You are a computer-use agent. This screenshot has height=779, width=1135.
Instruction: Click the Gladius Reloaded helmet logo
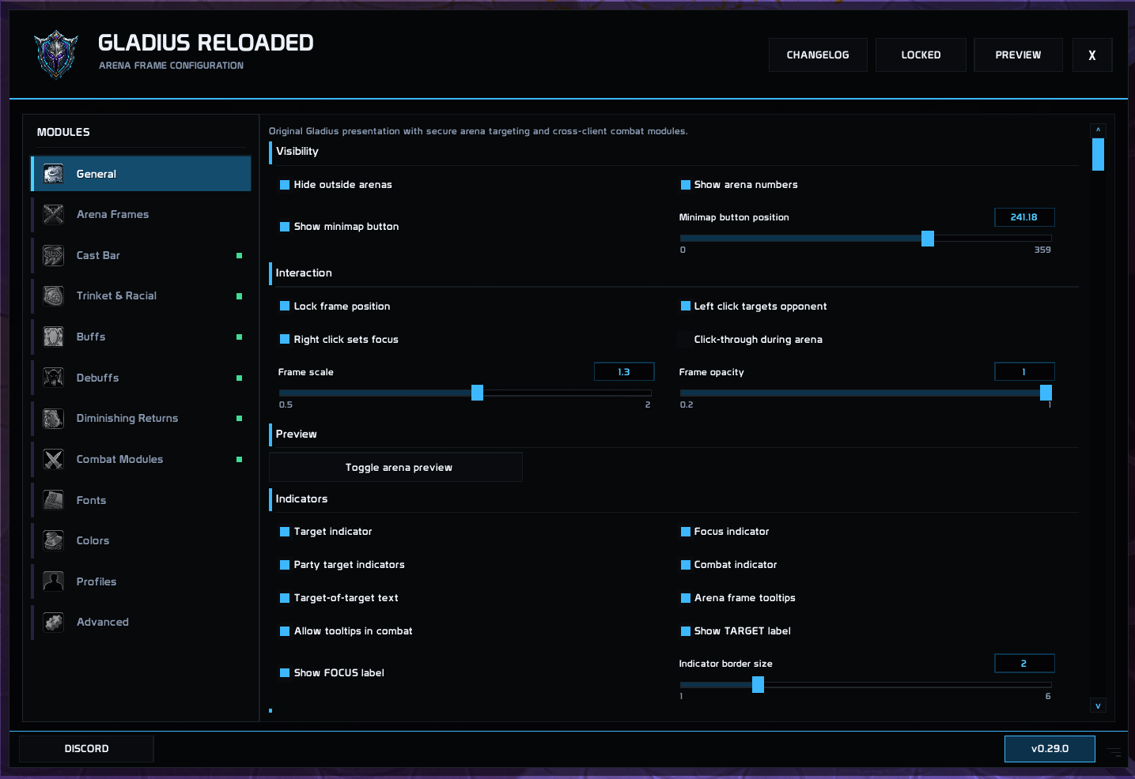click(x=56, y=54)
